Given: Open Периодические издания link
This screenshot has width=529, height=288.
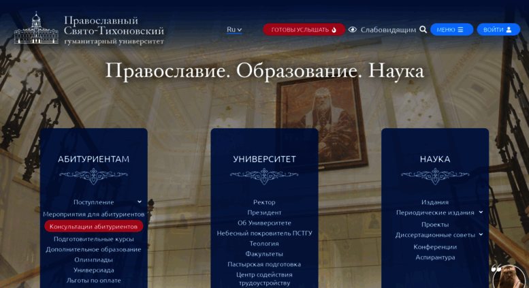Looking at the screenshot, I should [x=435, y=212].
